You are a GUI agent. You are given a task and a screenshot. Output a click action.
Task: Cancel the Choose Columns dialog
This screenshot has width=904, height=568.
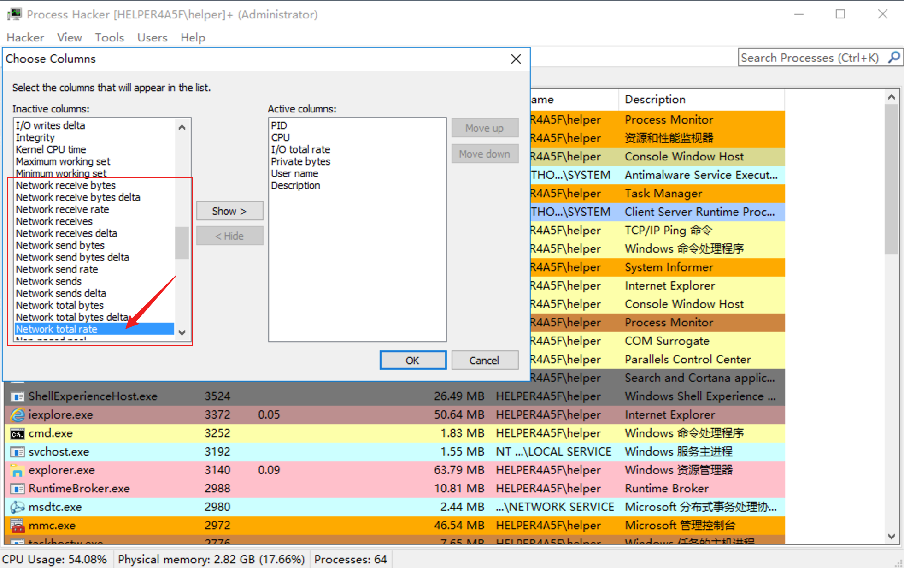pyautogui.click(x=484, y=360)
